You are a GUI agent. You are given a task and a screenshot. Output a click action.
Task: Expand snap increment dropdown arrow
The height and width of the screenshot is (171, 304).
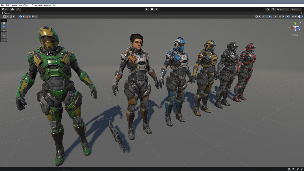[x=36, y=17]
